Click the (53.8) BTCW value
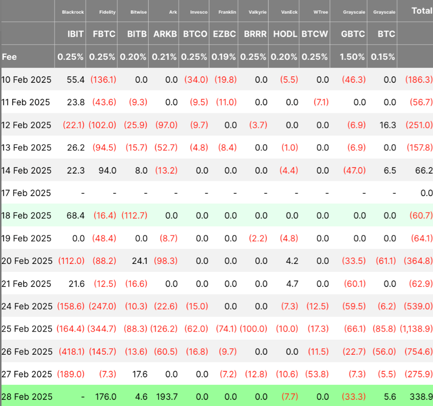This screenshot has height=406, width=433. point(317,374)
